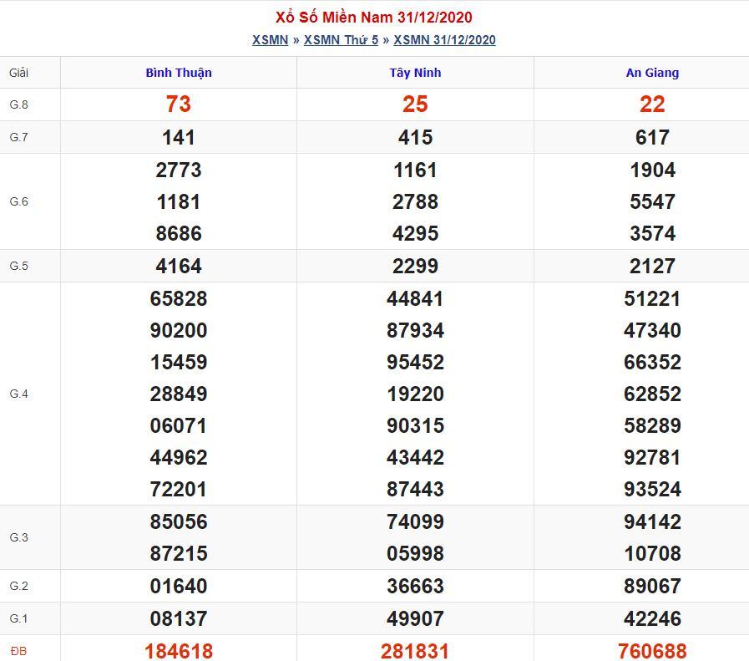749x661 pixels.
Task: Click the G.4 number 19220
Action: [x=415, y=394]
